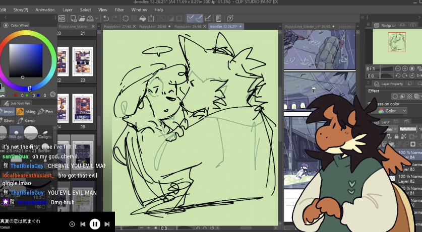
Task: Rotate canvas left in Navigator
Action: 398,76
